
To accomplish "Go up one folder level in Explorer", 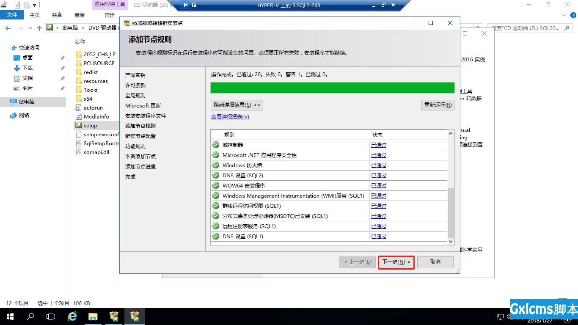I will tap(39, 28).
